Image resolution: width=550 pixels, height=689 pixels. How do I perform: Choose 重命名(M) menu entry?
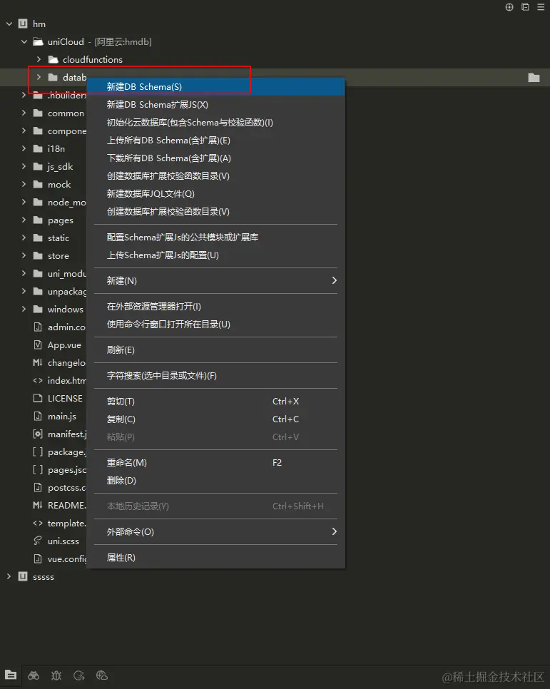[x=215, y=463]
